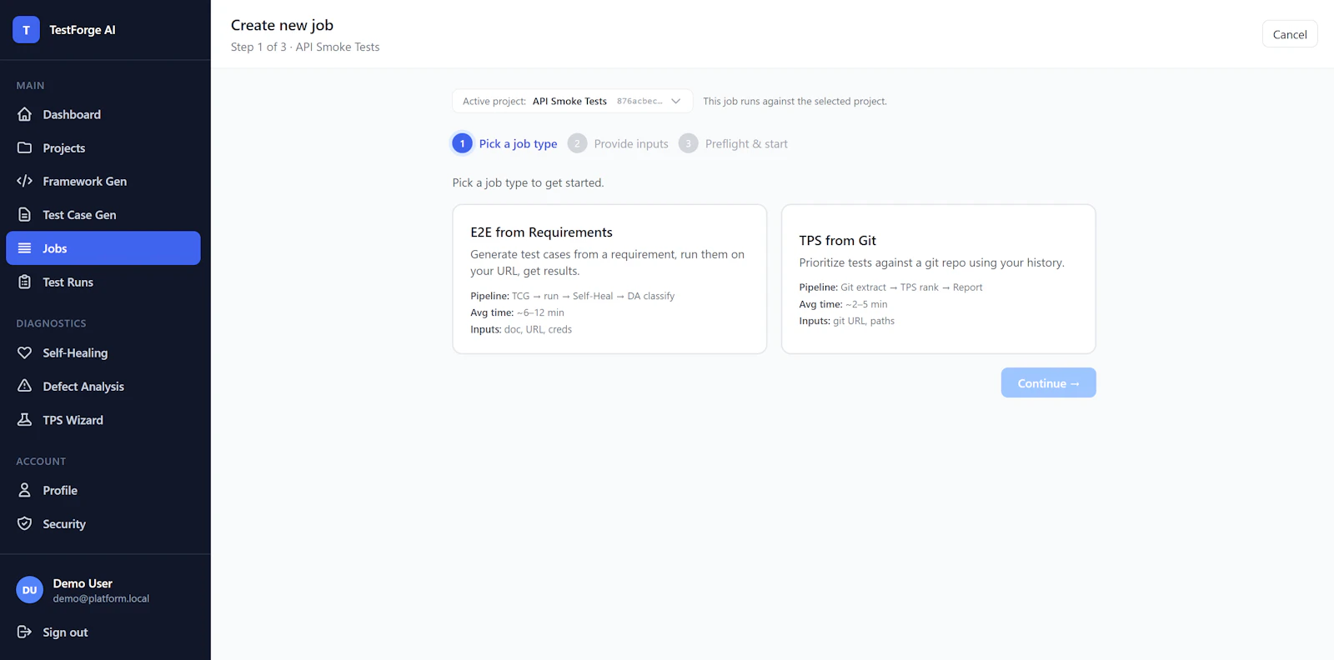1334x660 pixels.
Task: Click the step 1 circle indicator
Action: tap(462, 143)
